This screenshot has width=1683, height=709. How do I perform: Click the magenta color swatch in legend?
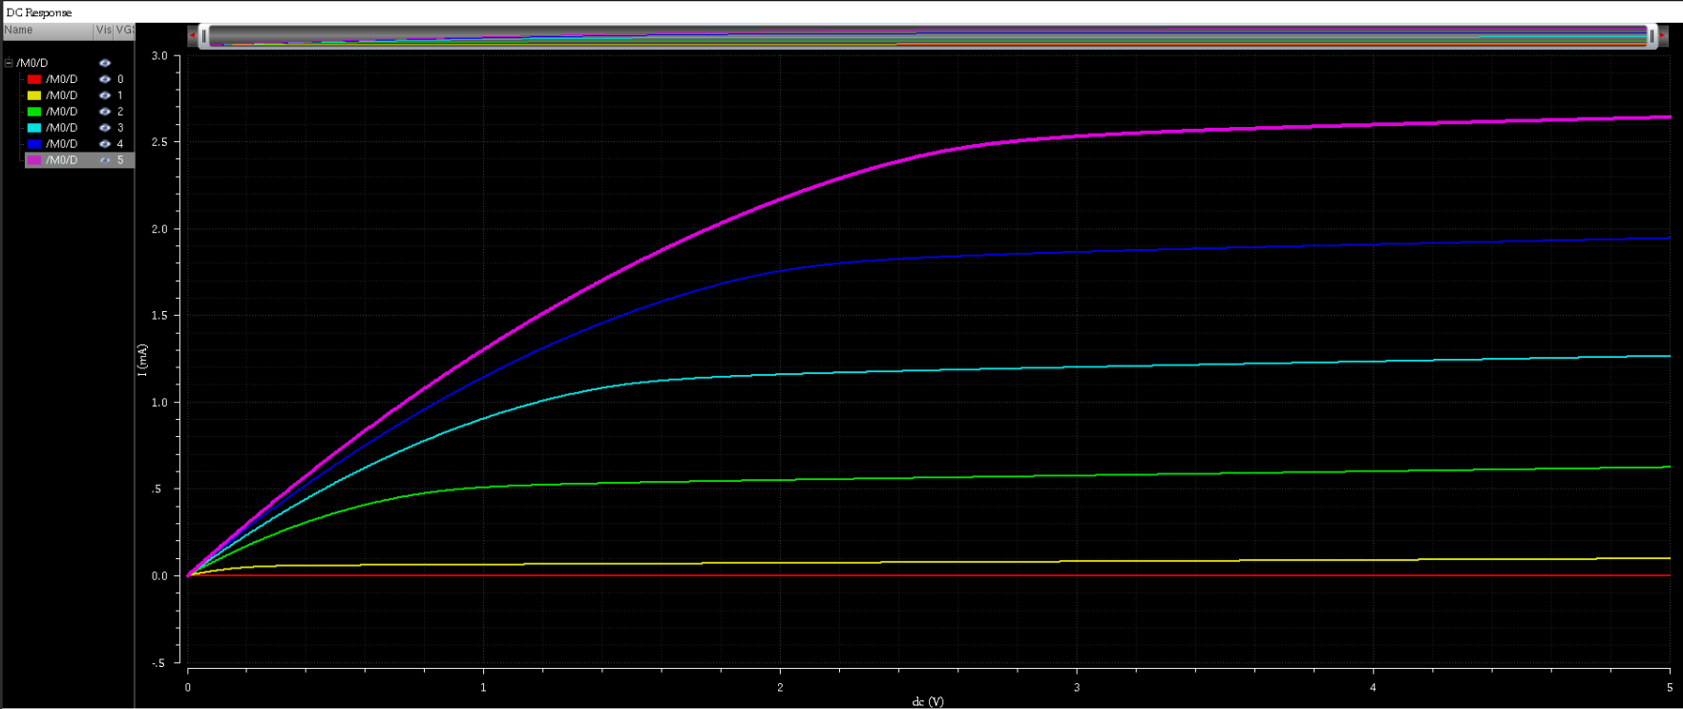tap(34, 160)
